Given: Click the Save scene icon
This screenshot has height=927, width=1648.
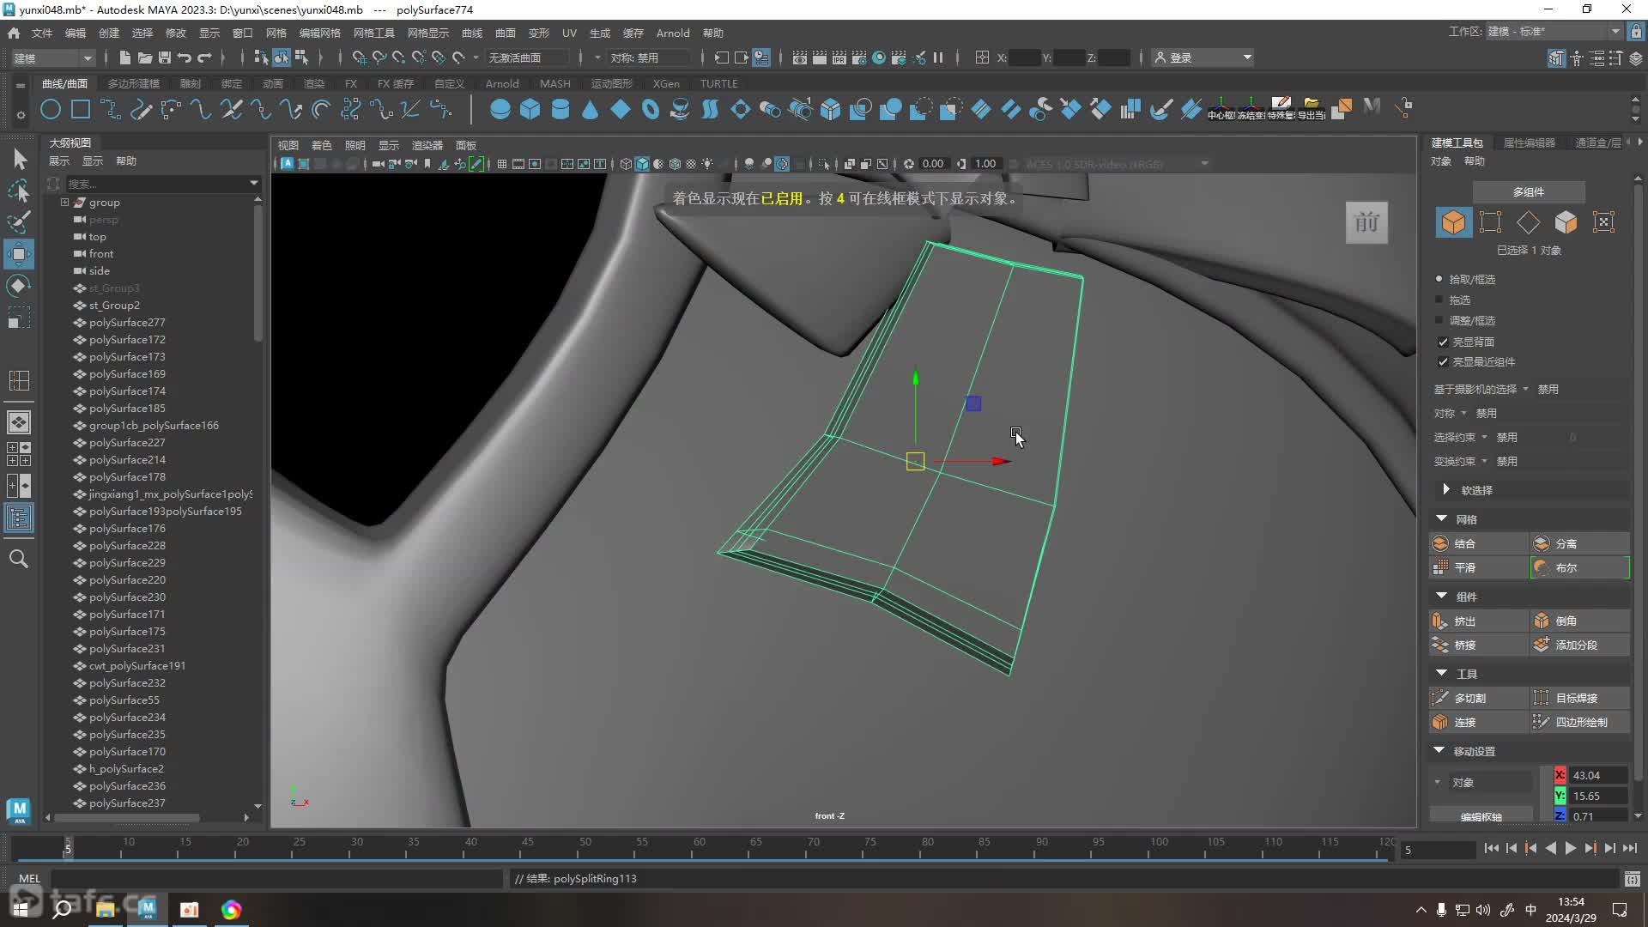Looking at the screenshot, I should point(164,58).
